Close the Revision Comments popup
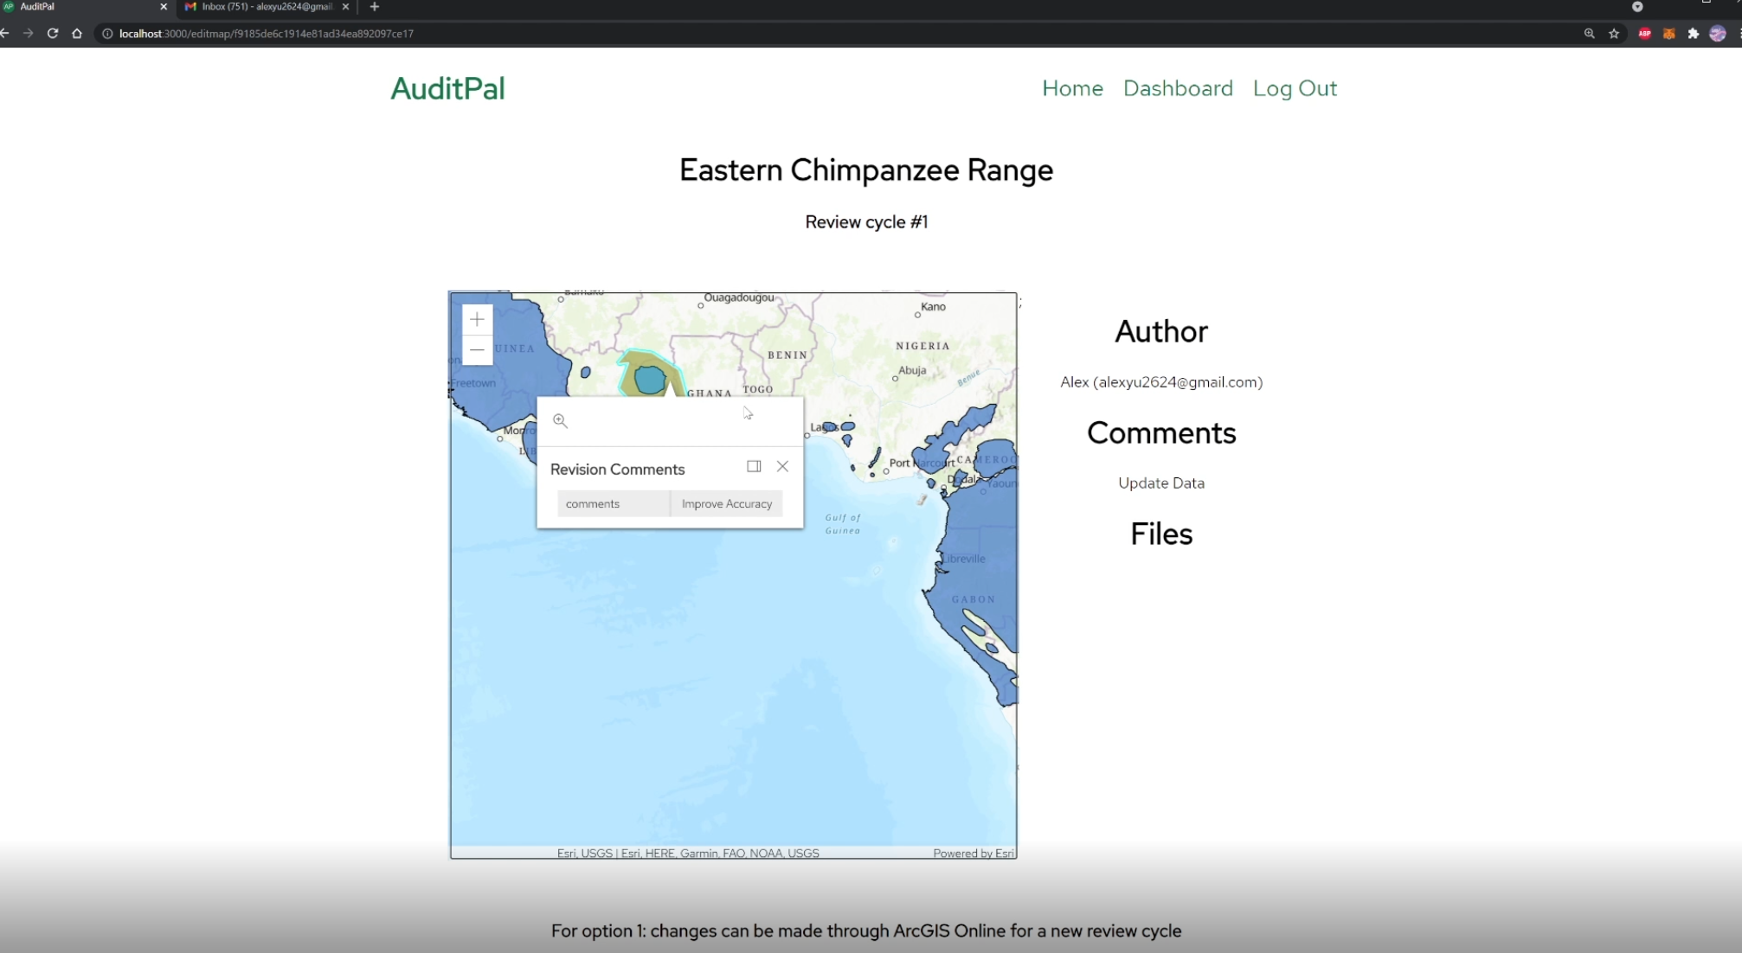This screenshot has height=953, width=1742. click(782, 466)
